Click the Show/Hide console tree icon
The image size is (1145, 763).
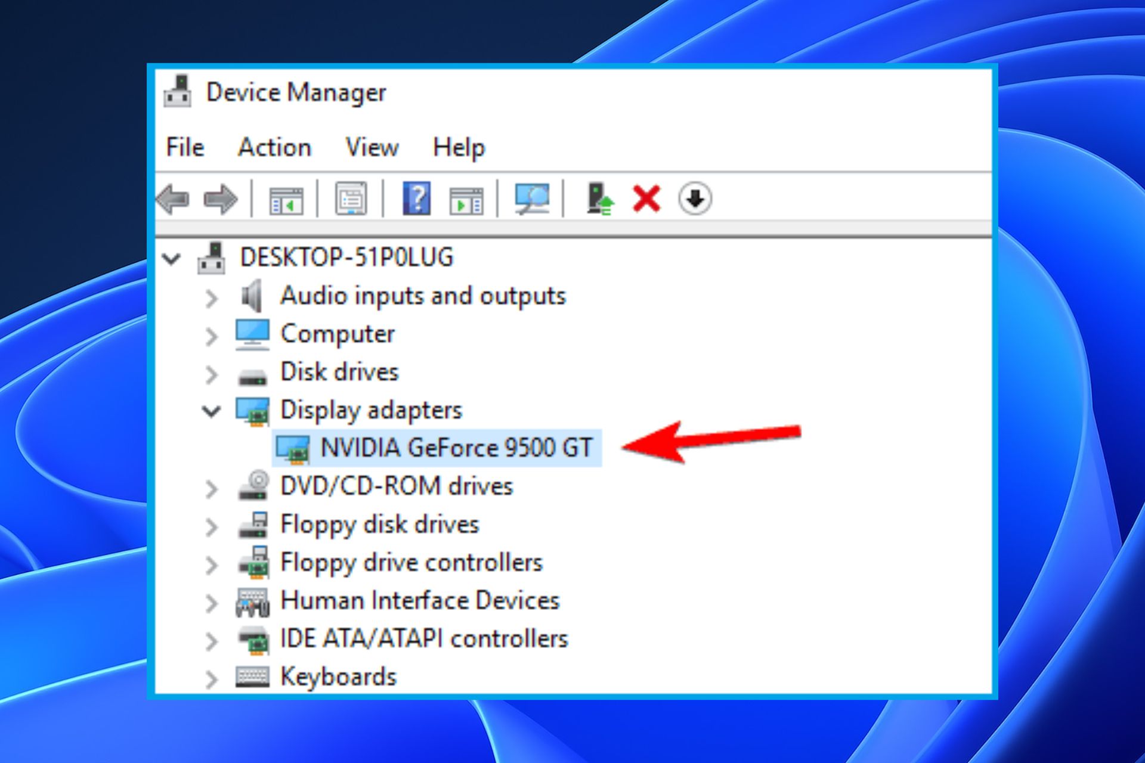[x=286, y=200]
